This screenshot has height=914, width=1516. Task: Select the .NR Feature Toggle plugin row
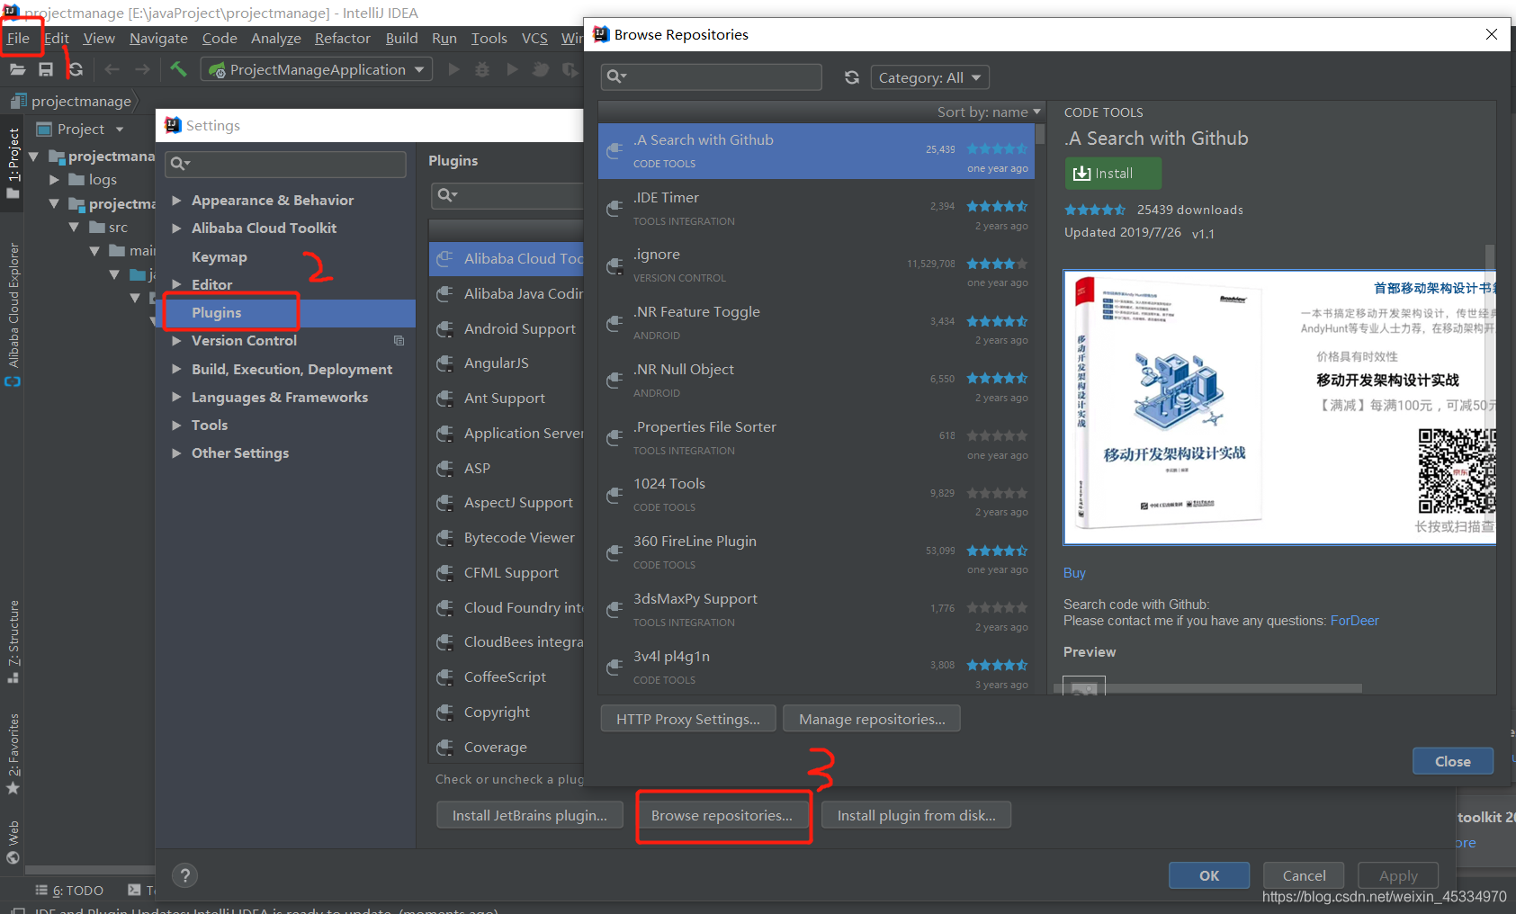click(x=816, y=323)
